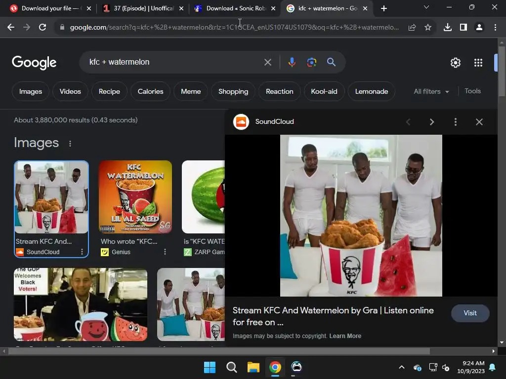
Task: Open File Explorer from taskbar
Action: pyautogui.click(x=253, y=367)
